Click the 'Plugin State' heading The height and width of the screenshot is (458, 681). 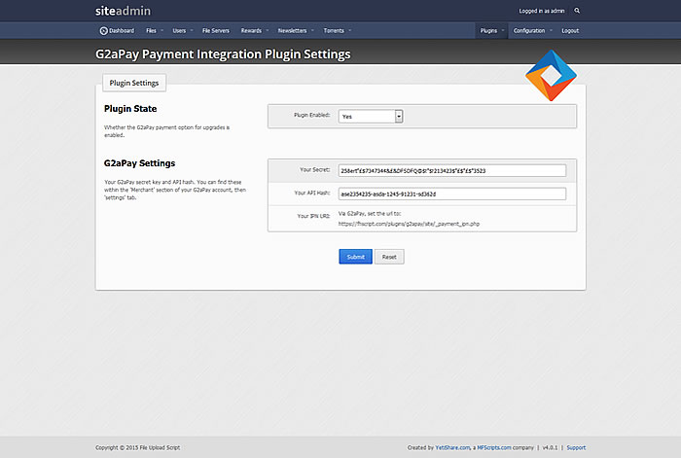point(130,109)
